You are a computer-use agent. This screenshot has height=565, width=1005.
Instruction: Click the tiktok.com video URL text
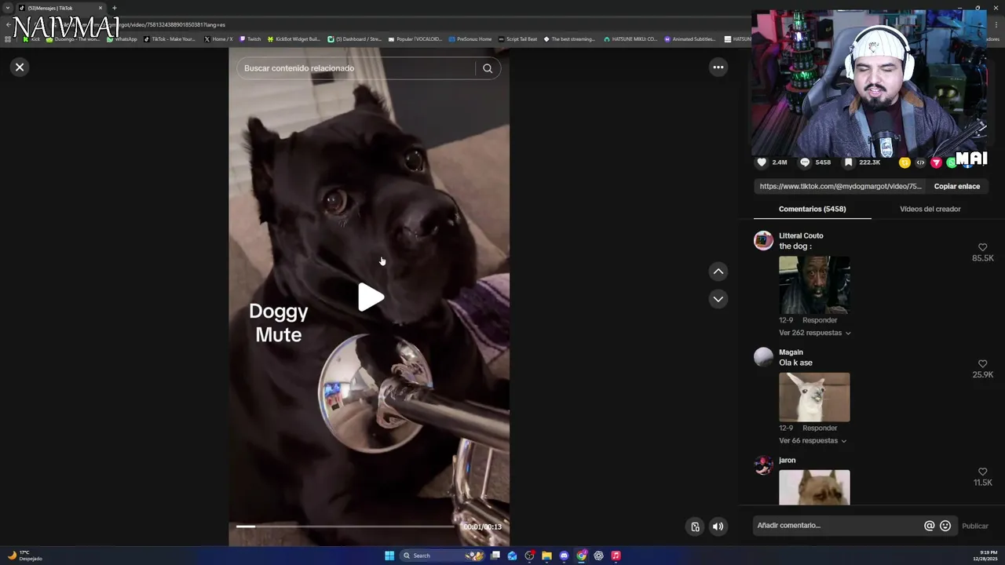click(840, 187)
